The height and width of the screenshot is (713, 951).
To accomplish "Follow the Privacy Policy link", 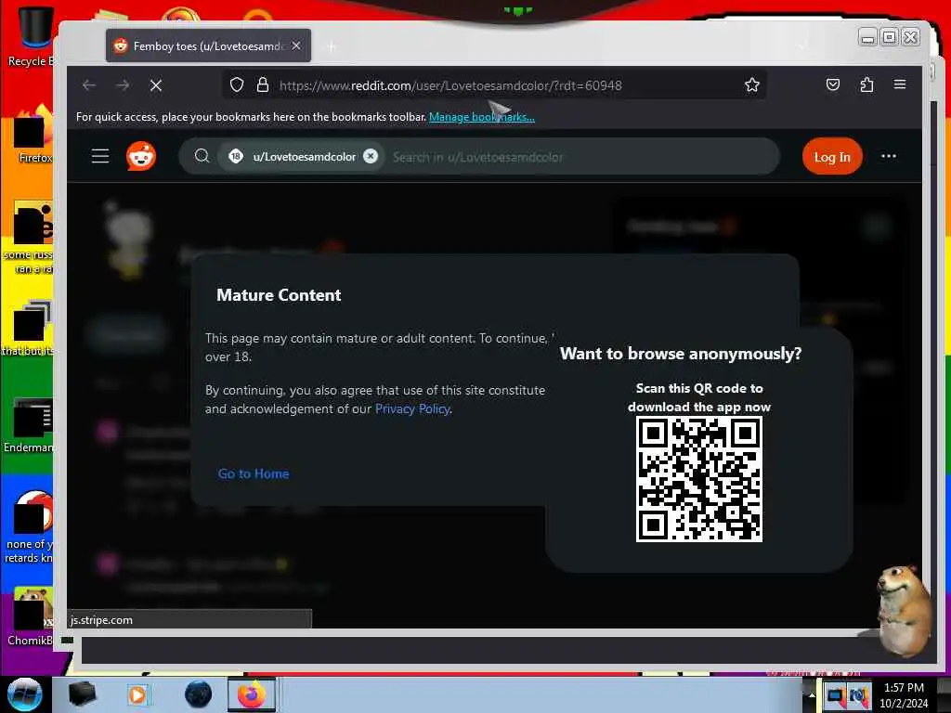I will pos(412,408).
